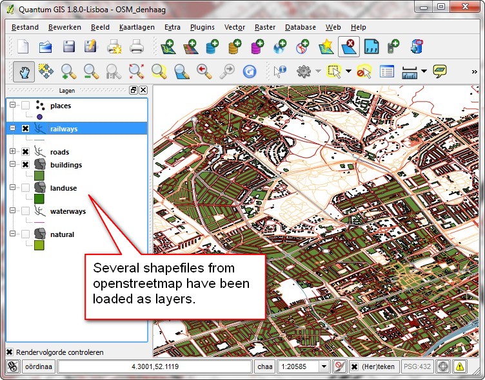Zoom to full extent
Viewport: 485px width, 380px height.
137,71
